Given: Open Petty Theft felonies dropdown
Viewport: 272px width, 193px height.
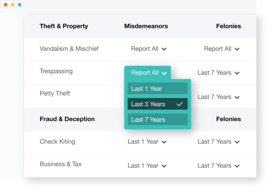Looking at the screenshot, I should [x=218, y=97].
